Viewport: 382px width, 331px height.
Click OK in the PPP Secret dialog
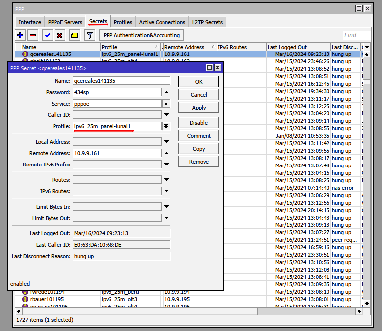tap(199, 82)
